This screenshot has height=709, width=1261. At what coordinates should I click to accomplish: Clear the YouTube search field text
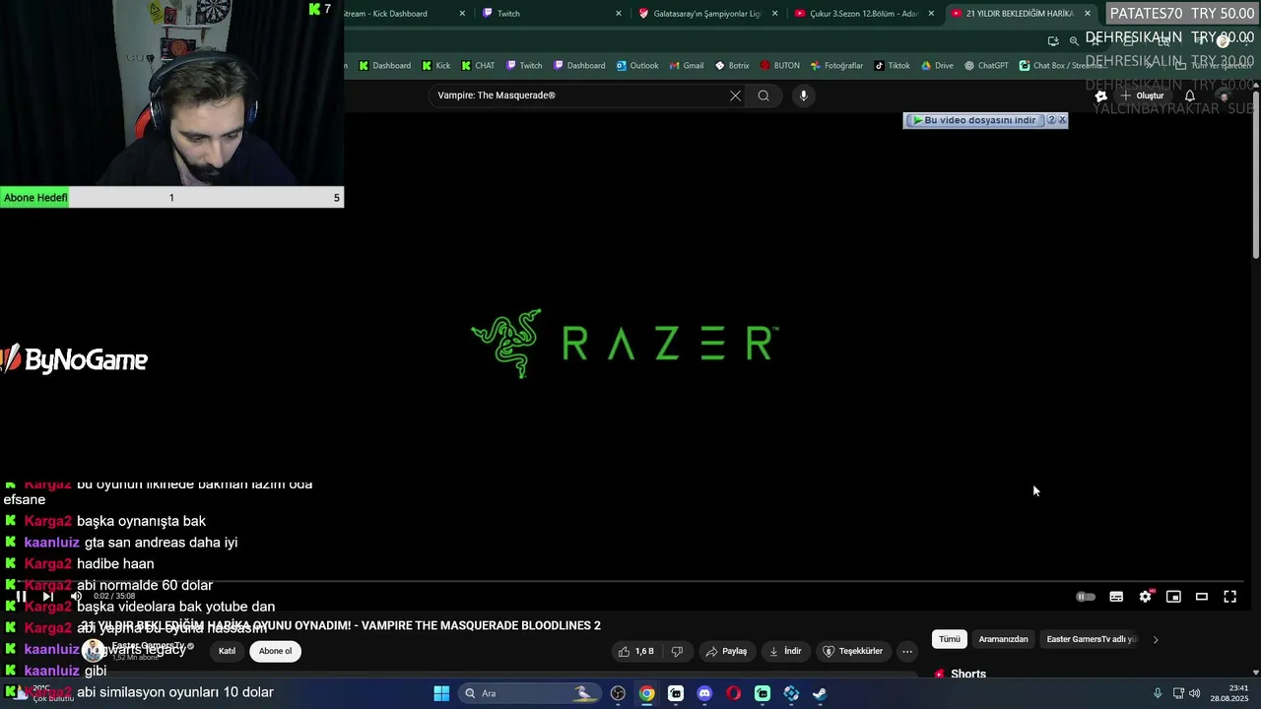click(x=735, y=96)
